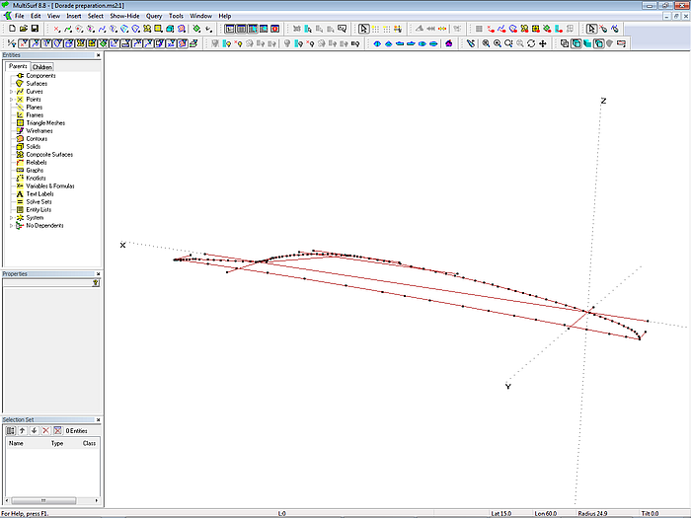Click red X delete in Selection Set

[x=45, y=430]
